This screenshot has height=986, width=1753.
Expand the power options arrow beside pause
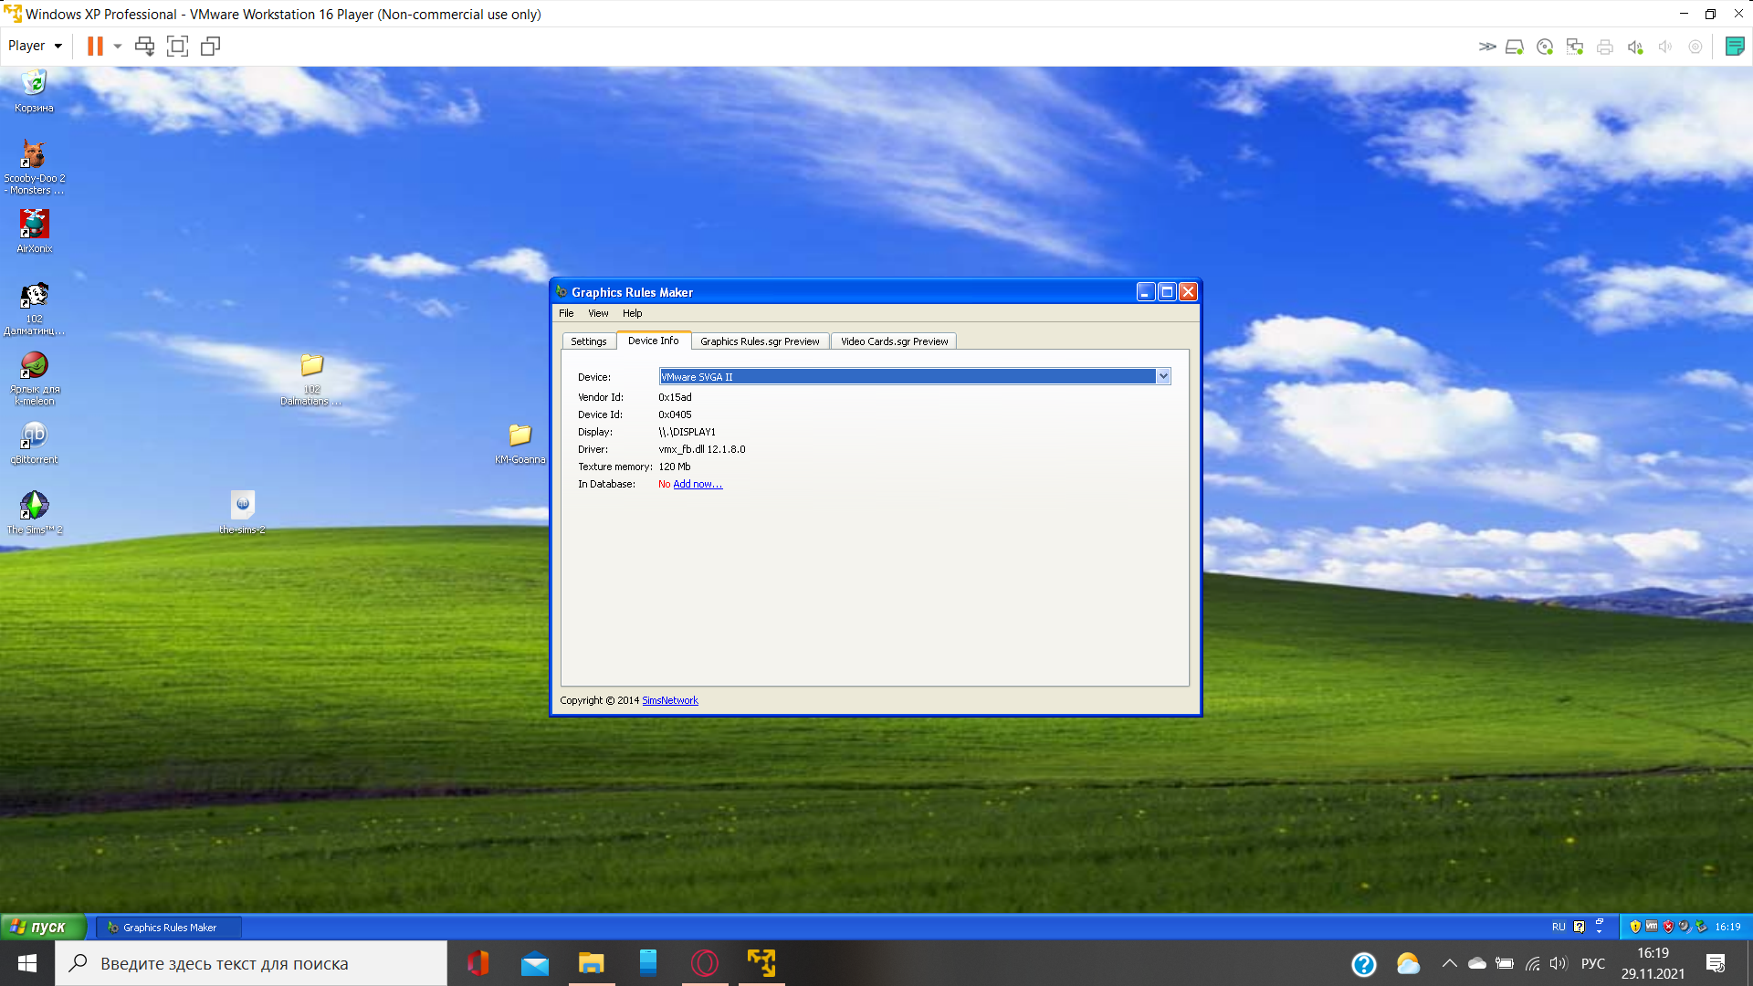[118, 47]
